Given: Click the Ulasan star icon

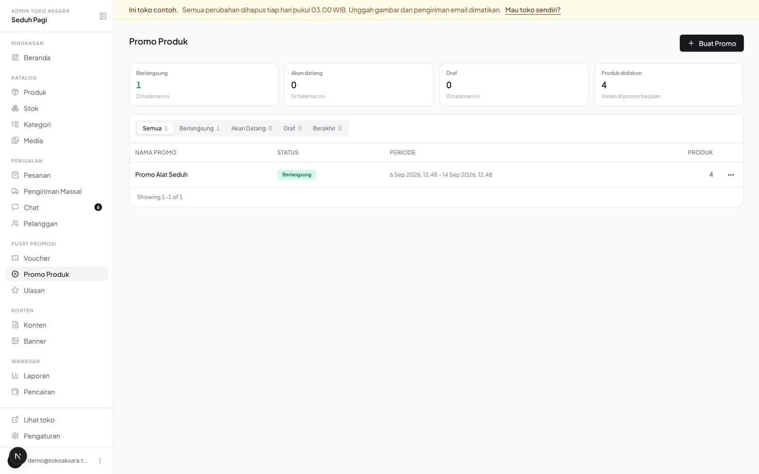Looking at the screenshot, I should click(x=15, y=290).
